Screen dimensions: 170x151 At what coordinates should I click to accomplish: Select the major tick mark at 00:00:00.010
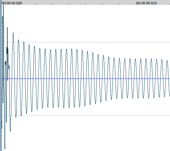(136, 3)
